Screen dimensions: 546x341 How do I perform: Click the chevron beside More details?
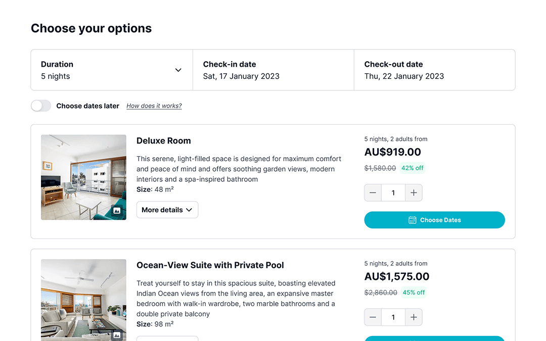pos(189,210)
